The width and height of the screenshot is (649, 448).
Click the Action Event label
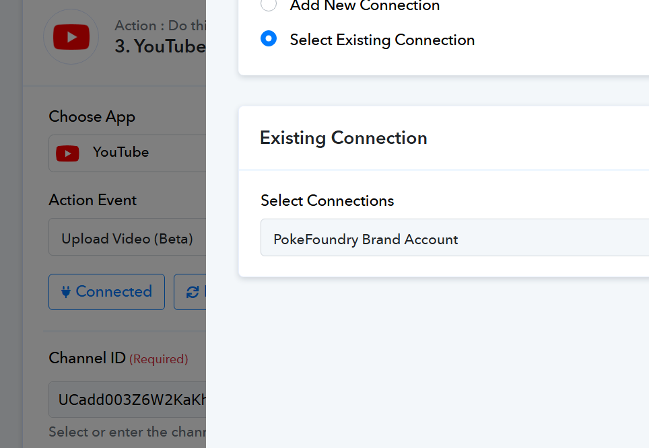point(93,200)
